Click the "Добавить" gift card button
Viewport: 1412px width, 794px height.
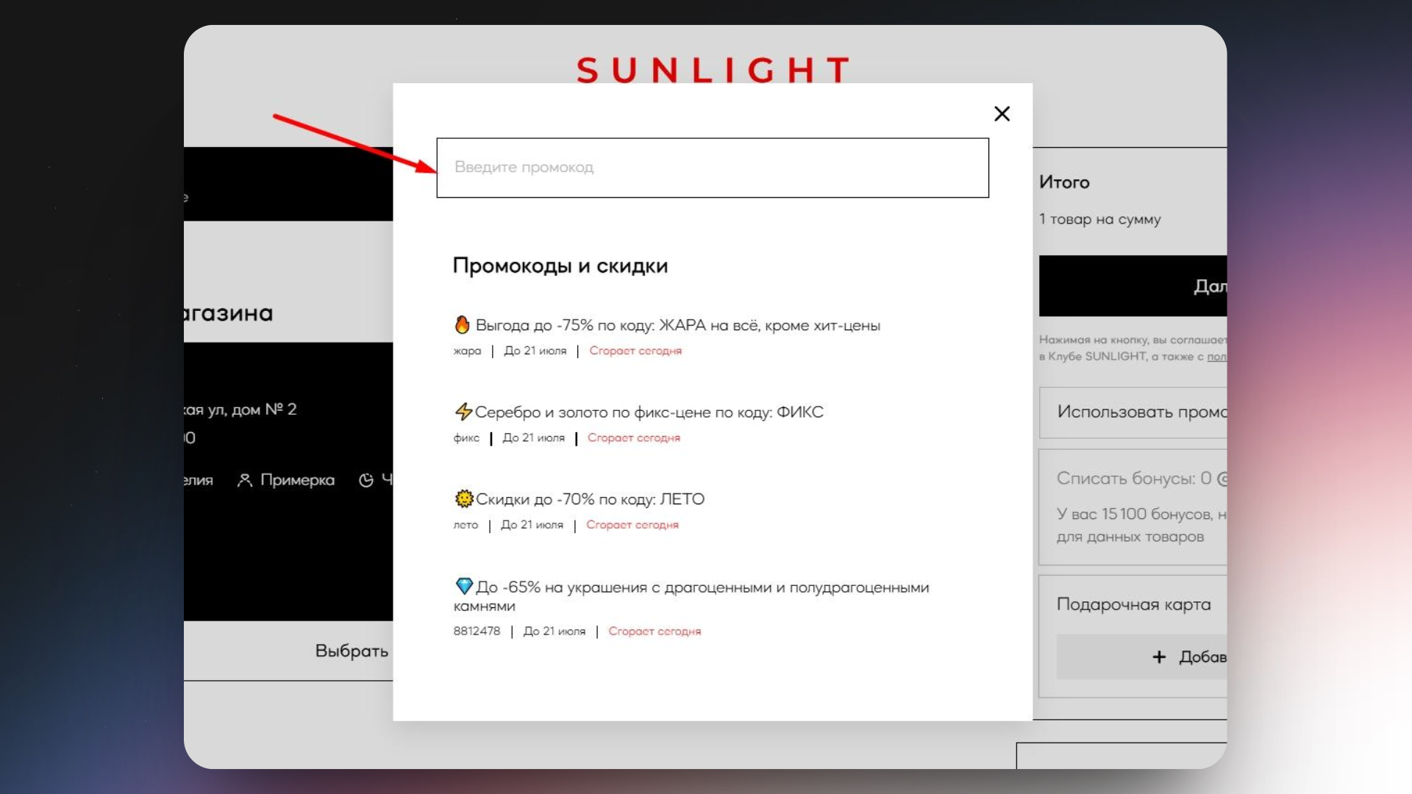1142,657
